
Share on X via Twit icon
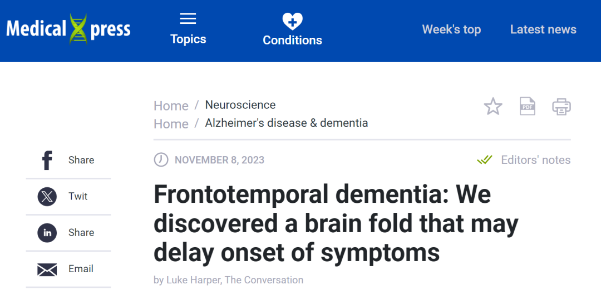pyautogui.click(x=47, y=197)
